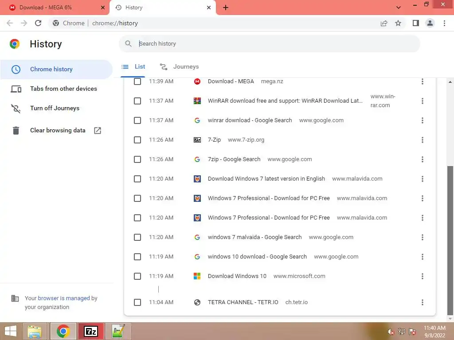Open Download Windows 10 history link
The width and height of the screenshot is (454, 340).
point(237,276)
